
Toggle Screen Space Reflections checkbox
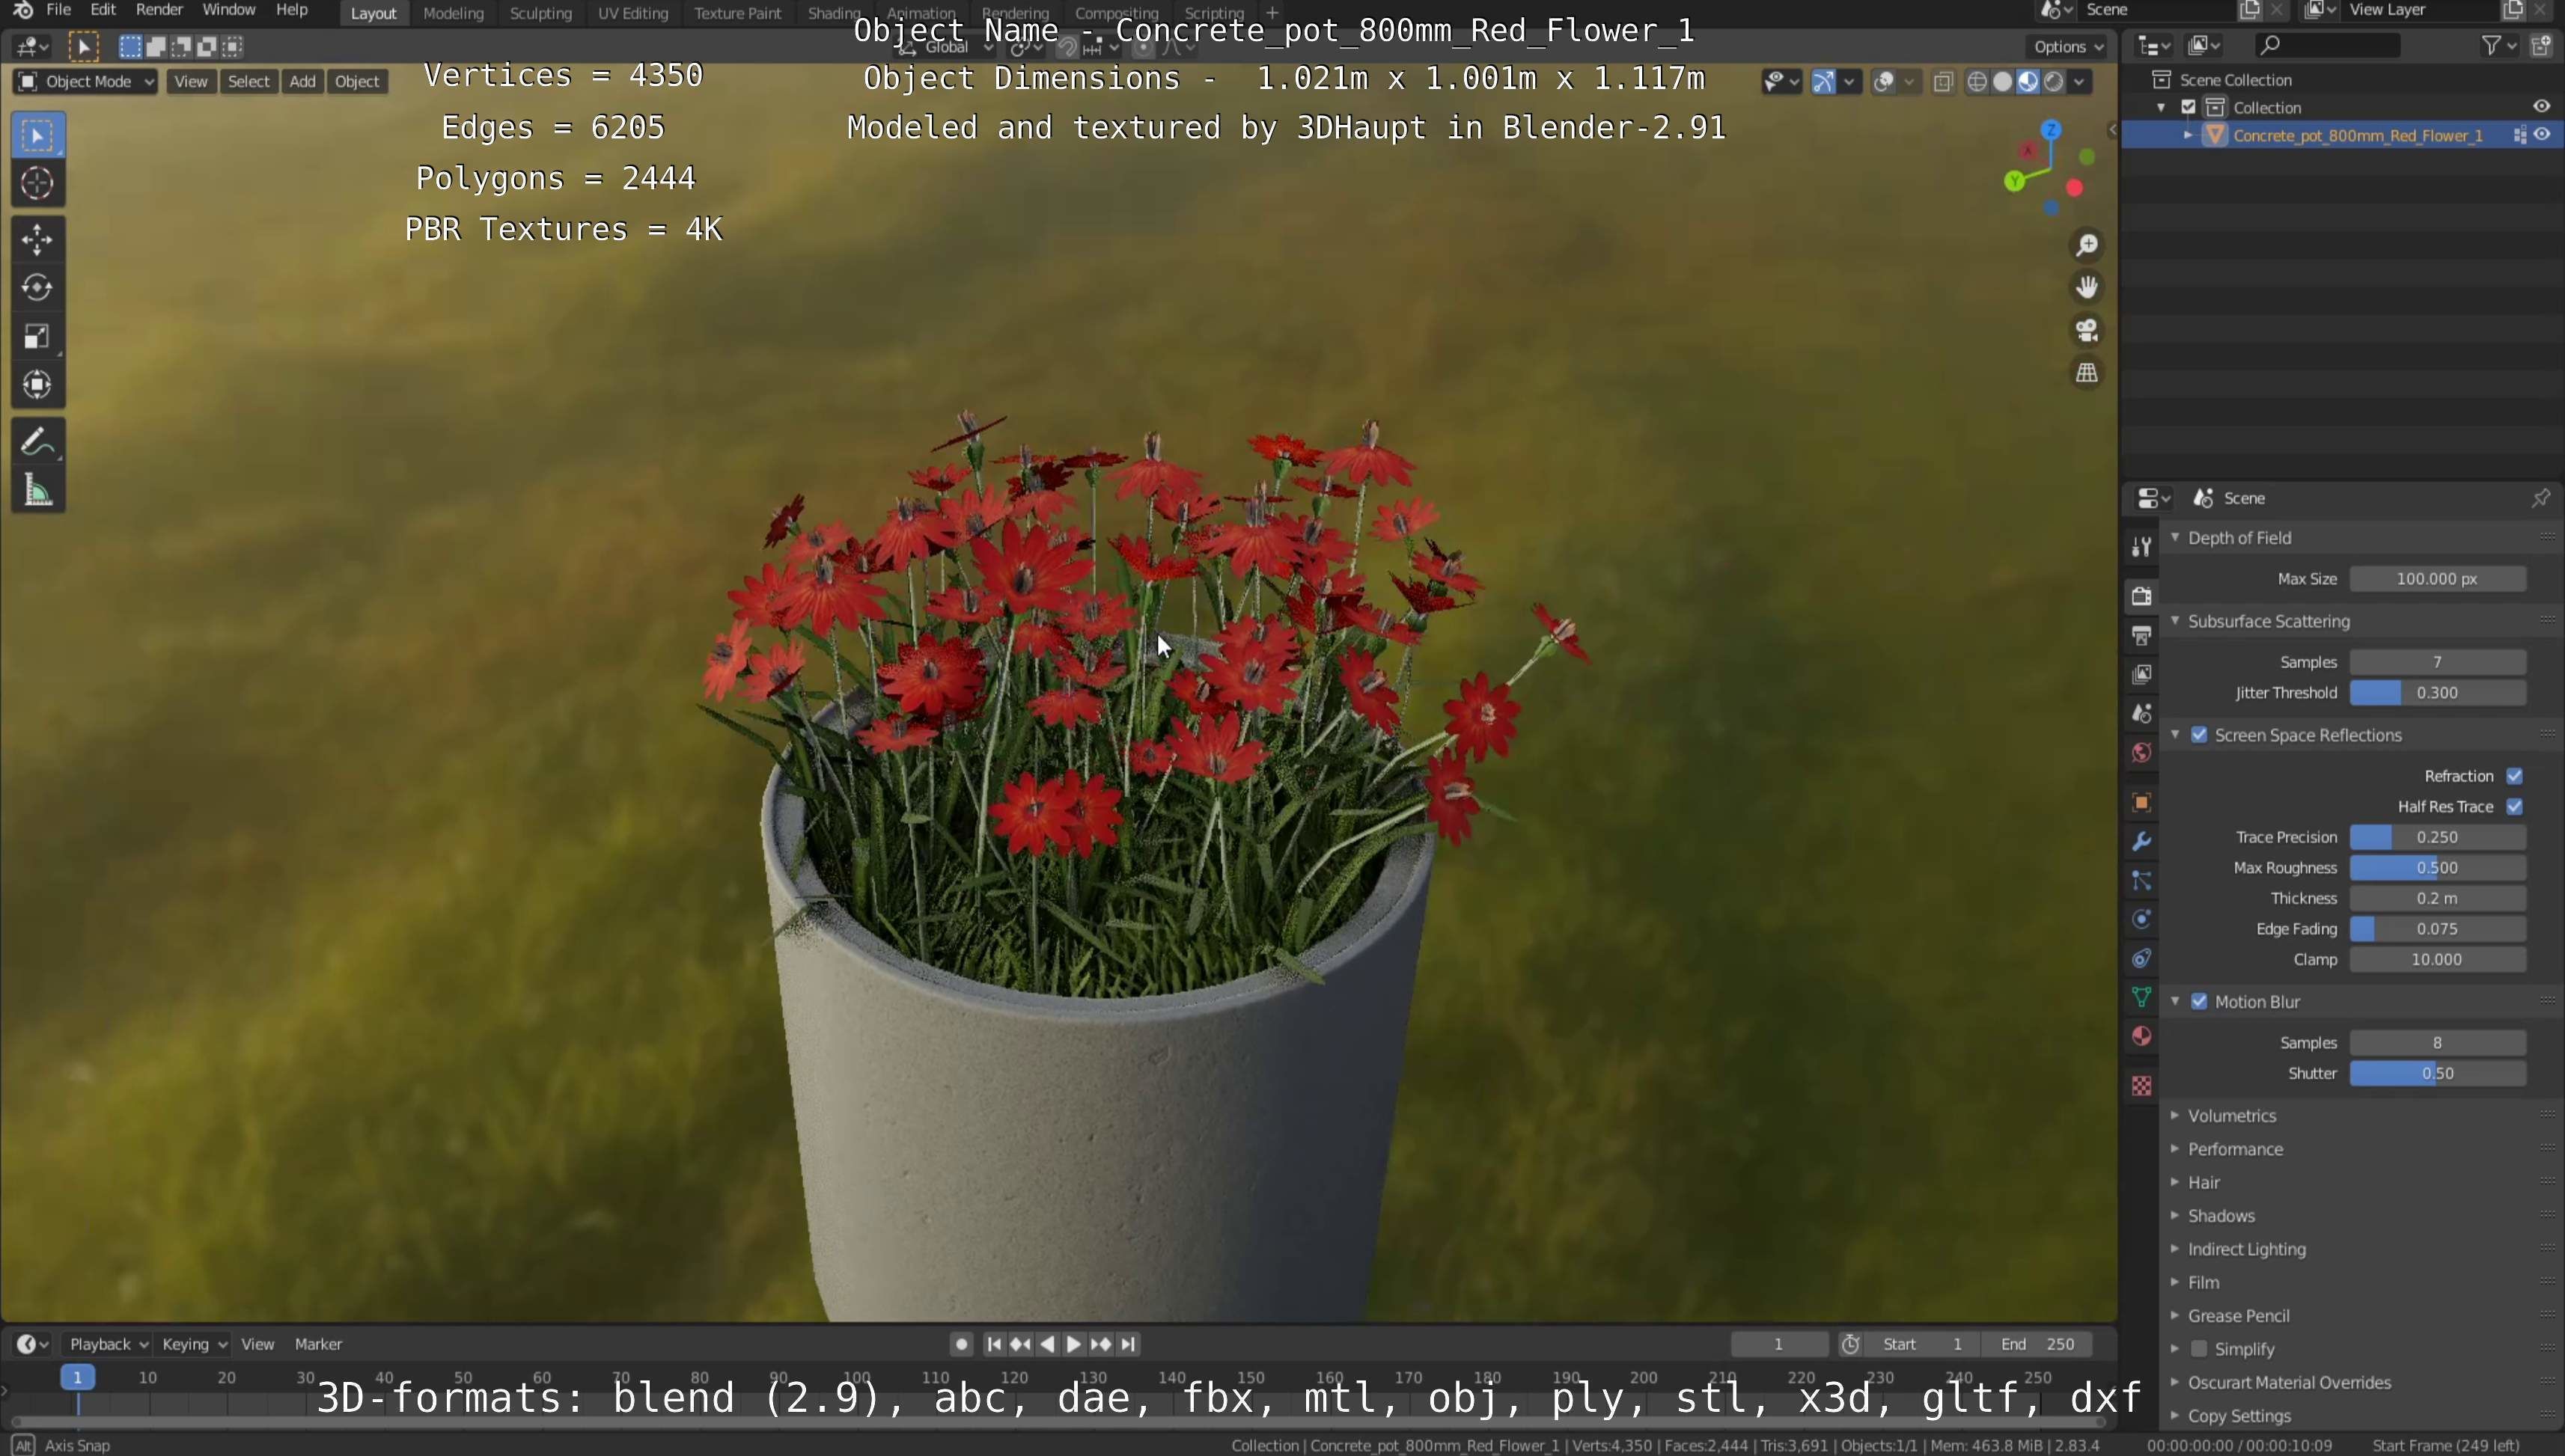2199,735
